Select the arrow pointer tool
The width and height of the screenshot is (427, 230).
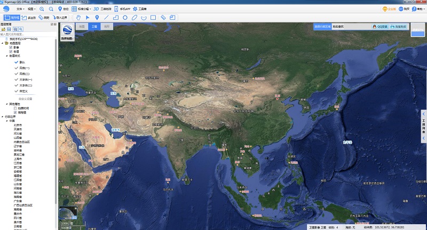(88, 18)
